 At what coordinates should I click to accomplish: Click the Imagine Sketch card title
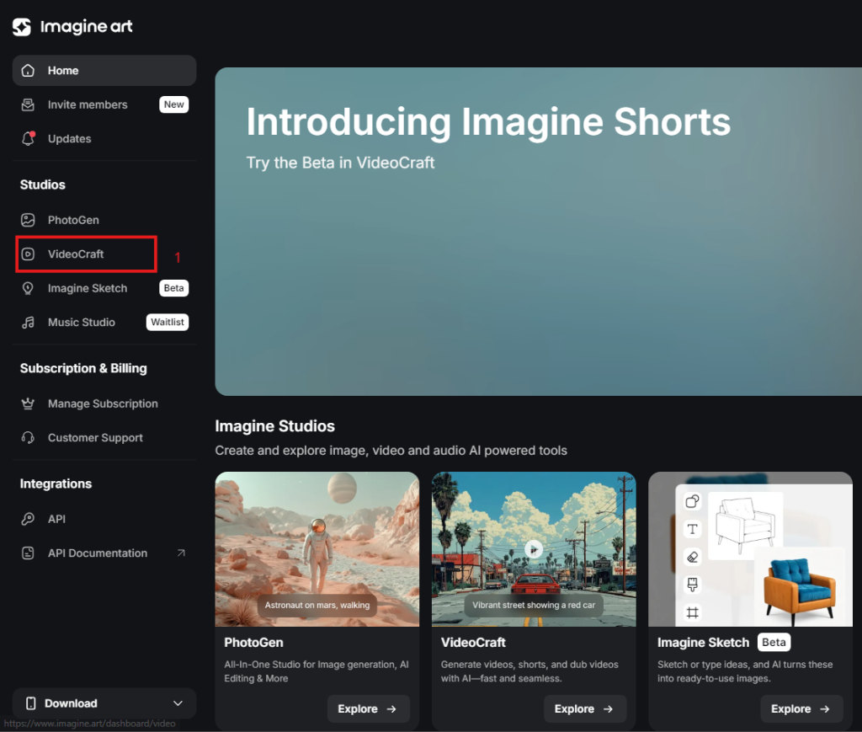pyautogui.click(x=703, y=643)
